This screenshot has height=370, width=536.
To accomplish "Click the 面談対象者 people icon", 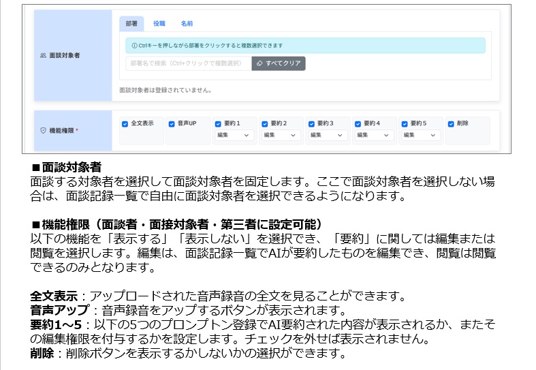I will (43, 56).
